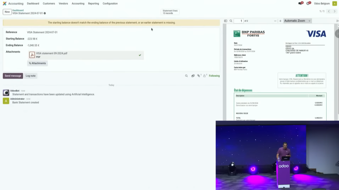Toggle the PDF viewer sidebar
339x190 pixels.
pos(225,21)
